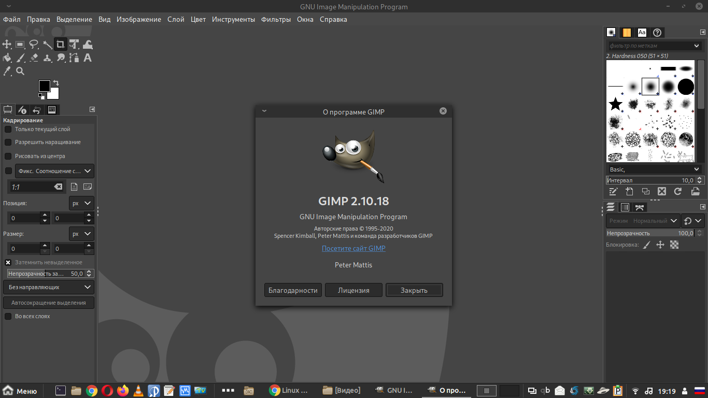Switch to the Fonts tab
This screenshot has width=708, height=398.
click(x=642, y=32)
